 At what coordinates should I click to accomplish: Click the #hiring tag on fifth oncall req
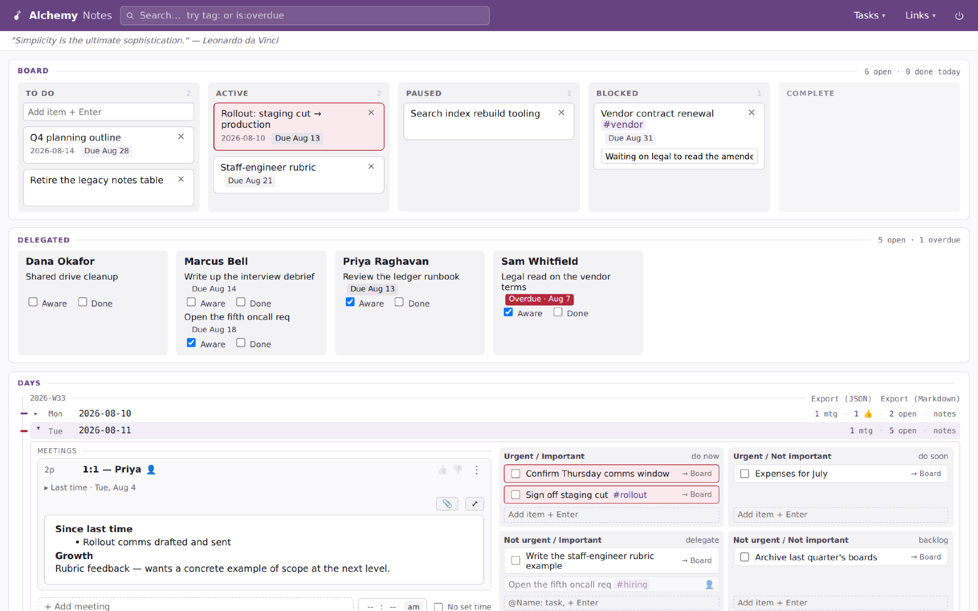[x=632, y=585]
